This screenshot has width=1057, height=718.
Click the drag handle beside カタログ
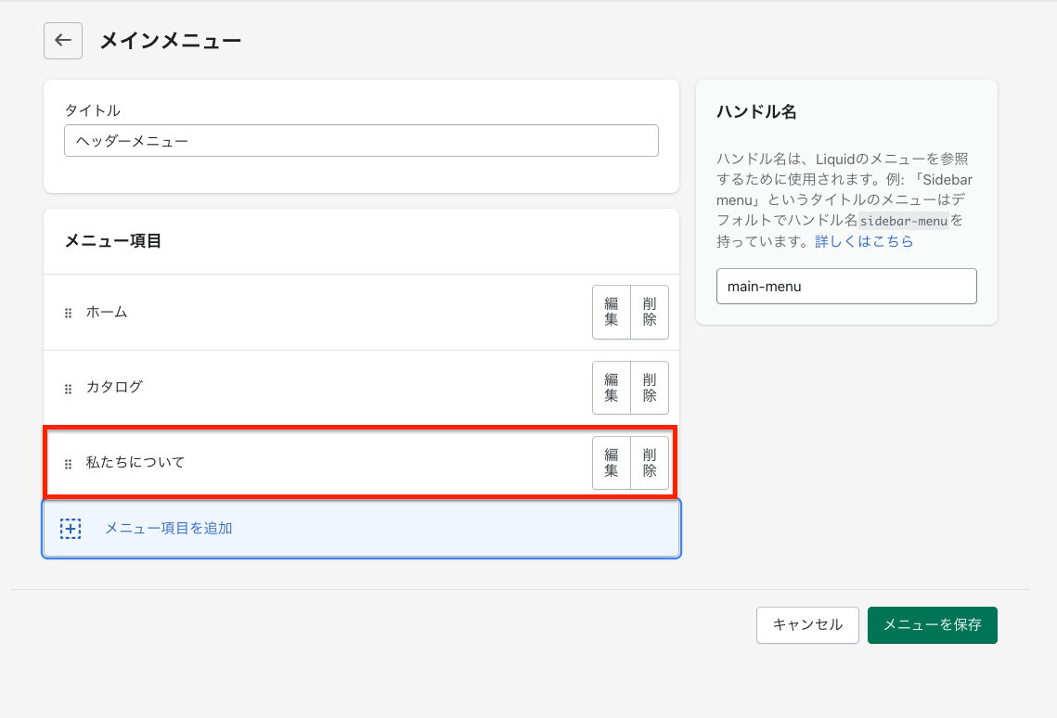coord(68,389)
